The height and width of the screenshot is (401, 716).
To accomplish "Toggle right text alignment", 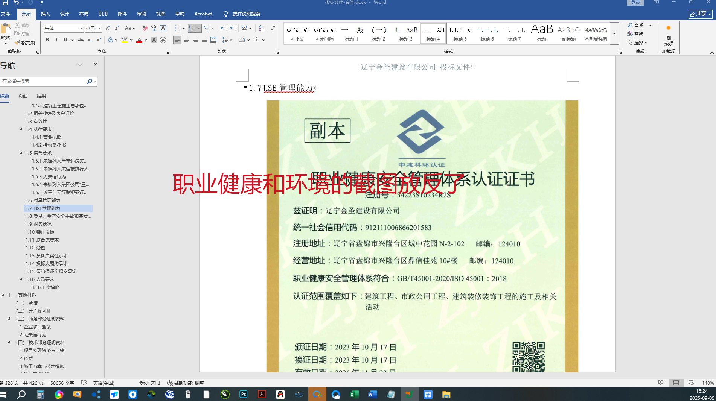I will pyautogui.click(x=195, y=40).
